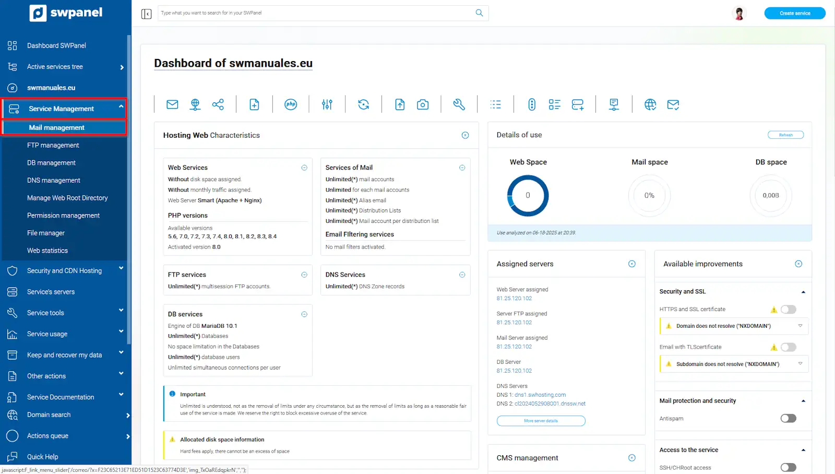
Task: Click the globe with checkmark toolbar icon
Action: (x=650, y=104)
